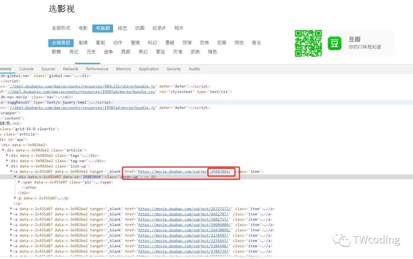
Task: Select the 电视剧 tag
Action: 103,28
